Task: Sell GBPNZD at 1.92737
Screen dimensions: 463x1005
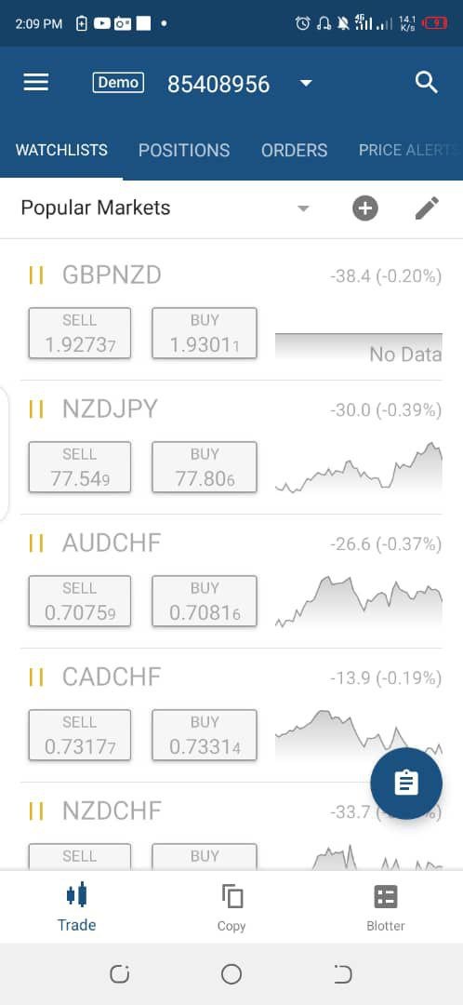Action: pyautogui.click(x=80, y=332)
